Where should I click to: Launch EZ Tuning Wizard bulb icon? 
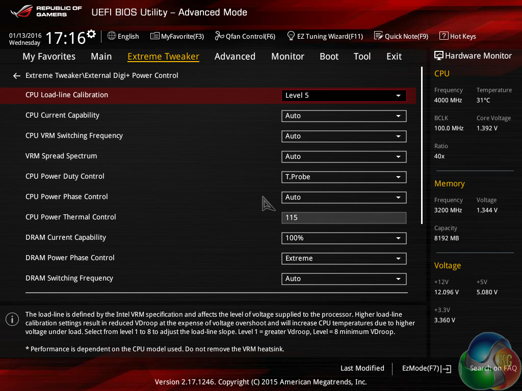click(291, 36)
